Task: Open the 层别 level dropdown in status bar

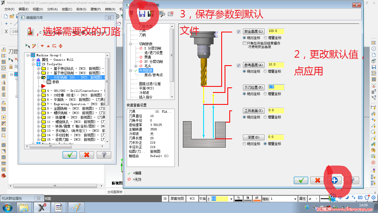Action: click(x=295, y=199)
